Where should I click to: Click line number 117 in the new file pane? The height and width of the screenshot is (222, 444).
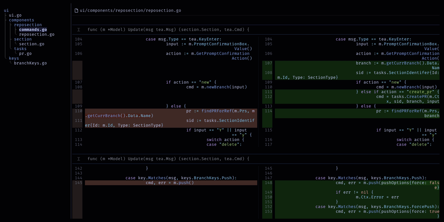pyautogui.click(x=268, y=145)
